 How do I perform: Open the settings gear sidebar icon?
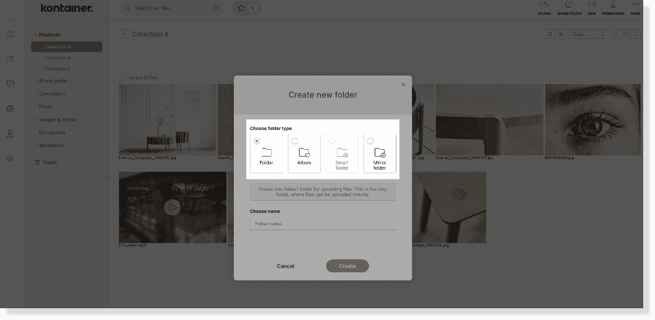click(11, 158)
